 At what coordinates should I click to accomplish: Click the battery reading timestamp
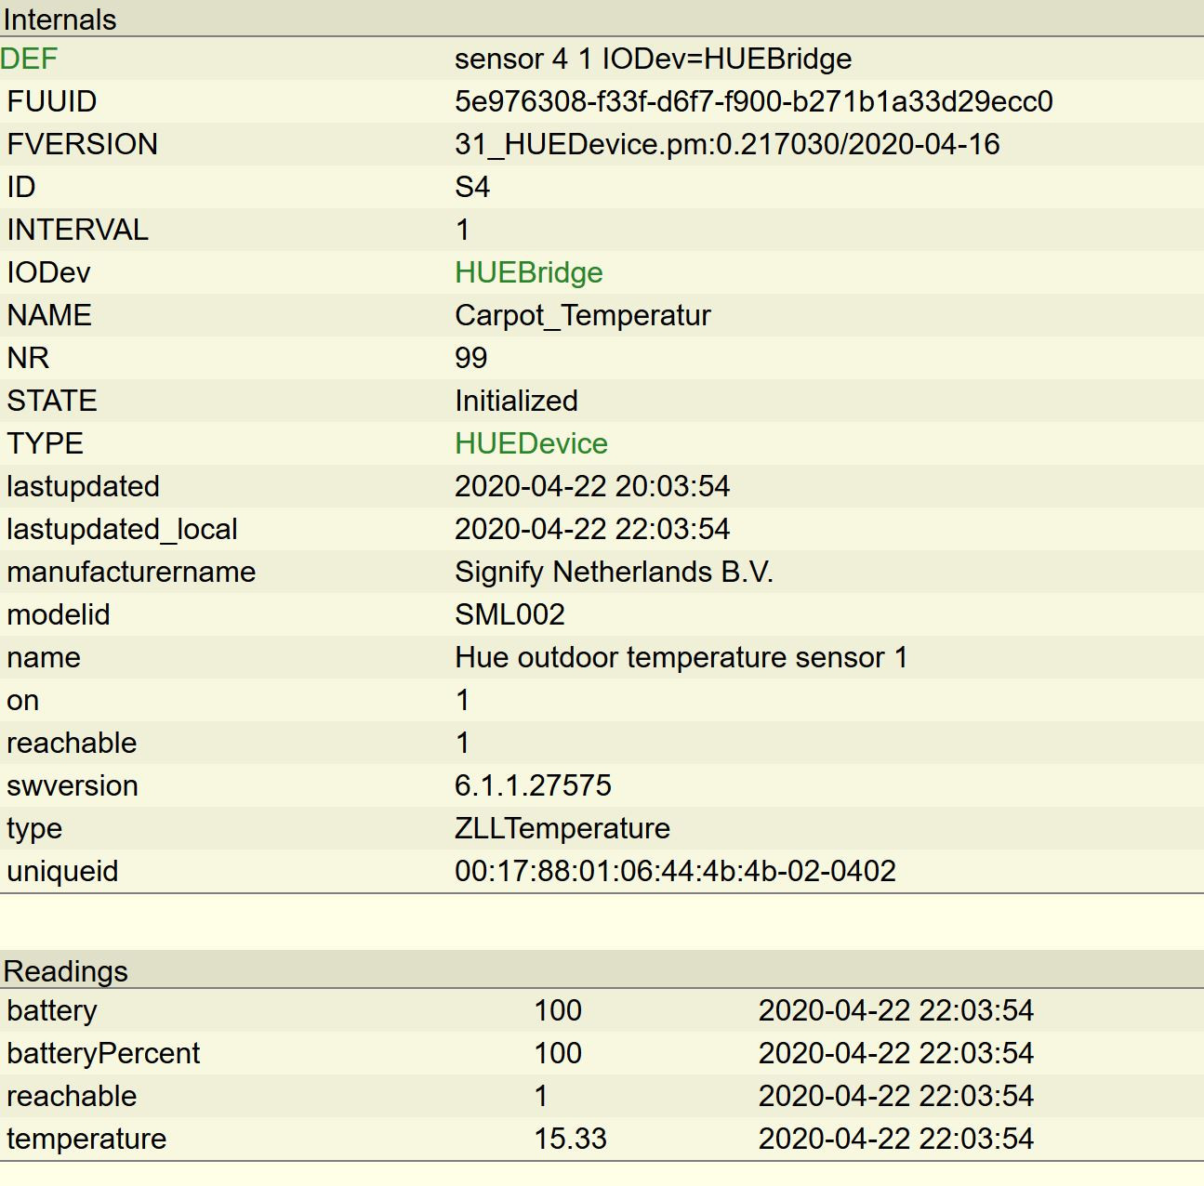point(895,1011)
